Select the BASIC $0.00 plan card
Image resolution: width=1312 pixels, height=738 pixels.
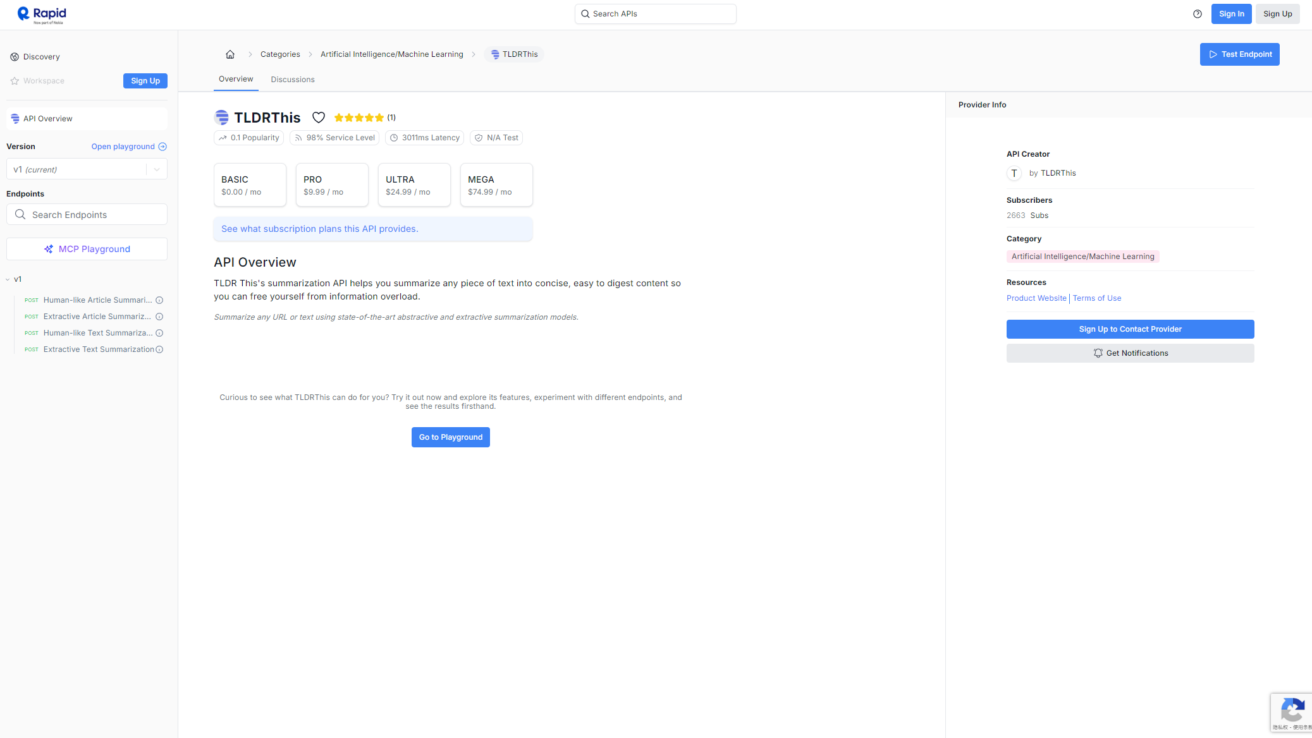[250, 185]
